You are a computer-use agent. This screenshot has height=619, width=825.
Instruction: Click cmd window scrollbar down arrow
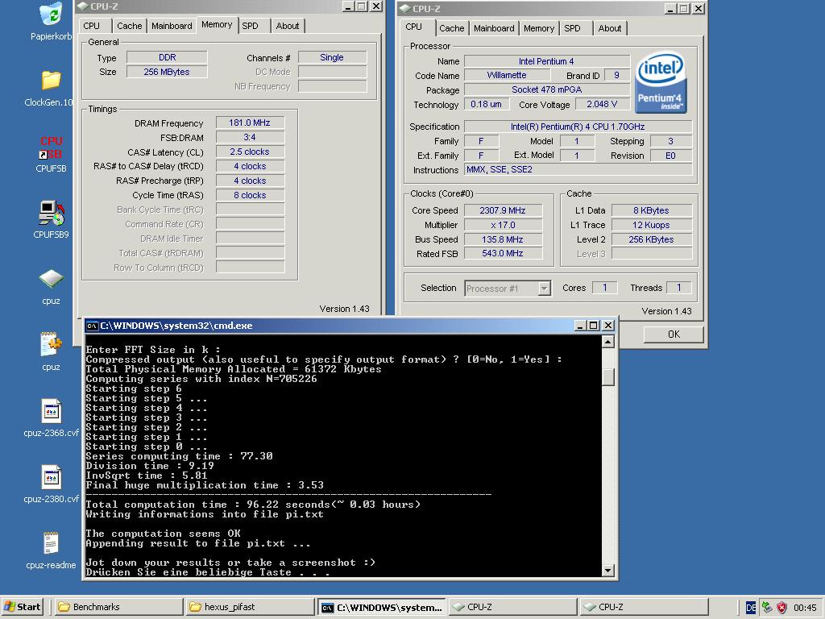click(607, 570)
